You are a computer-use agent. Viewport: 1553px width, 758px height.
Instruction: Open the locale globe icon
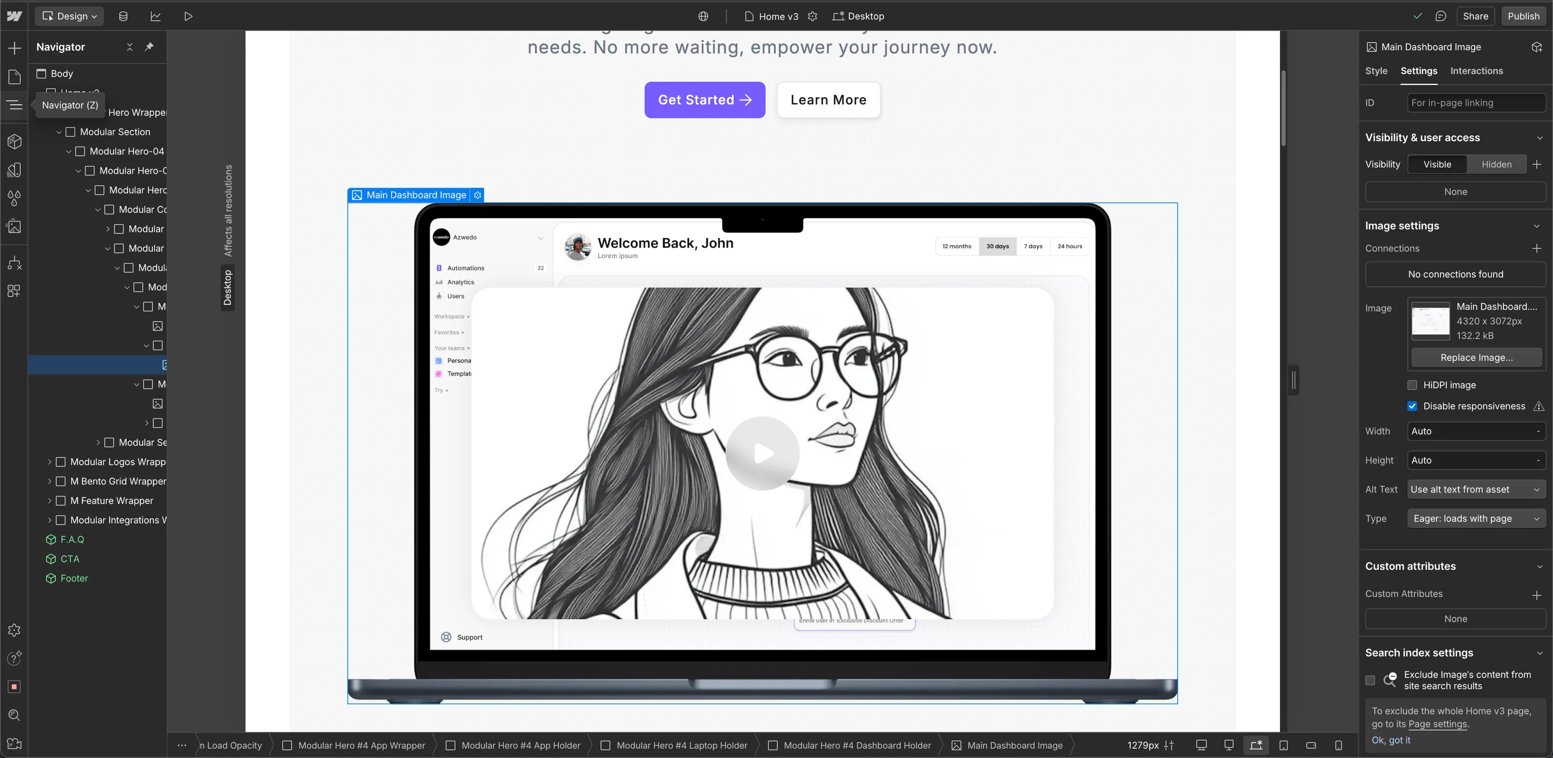[x=703, y=16]
